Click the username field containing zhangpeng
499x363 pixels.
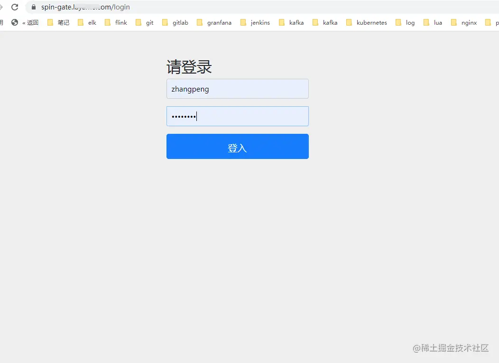click(238, 89)
